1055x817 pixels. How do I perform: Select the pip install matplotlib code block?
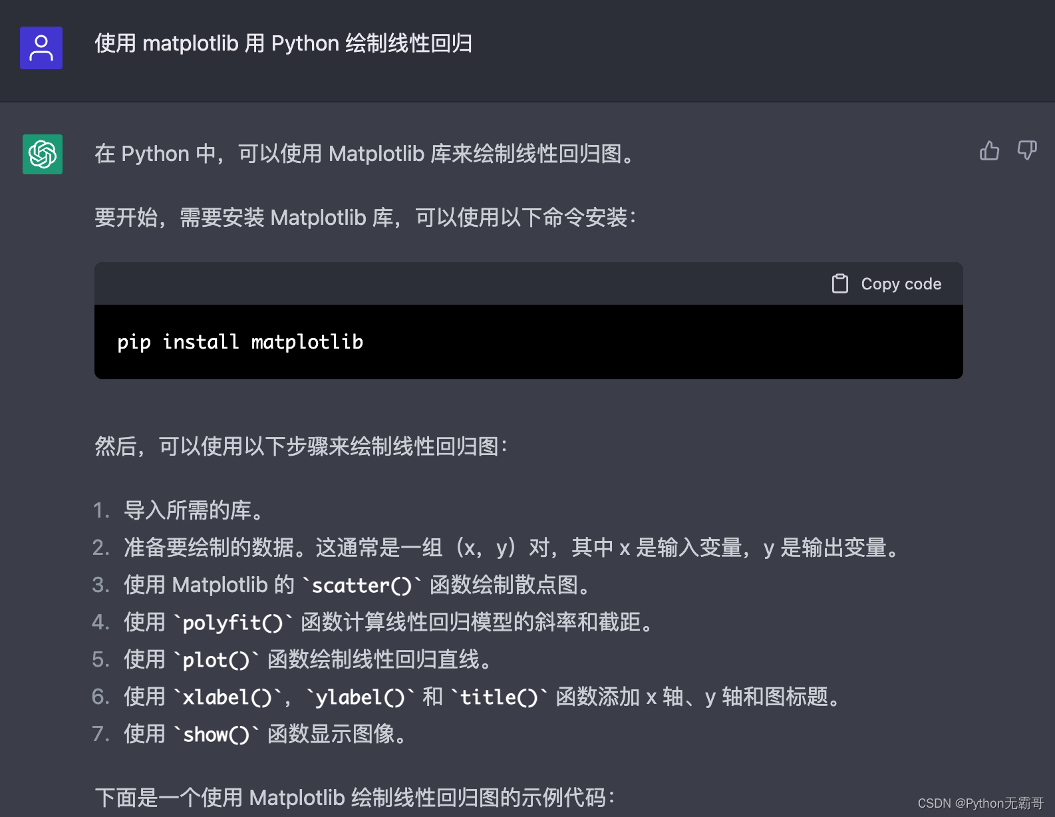click(240, 341)
